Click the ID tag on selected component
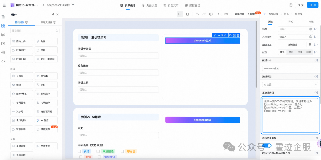Screen dimensions: 321x160 (x=230, y=35)
